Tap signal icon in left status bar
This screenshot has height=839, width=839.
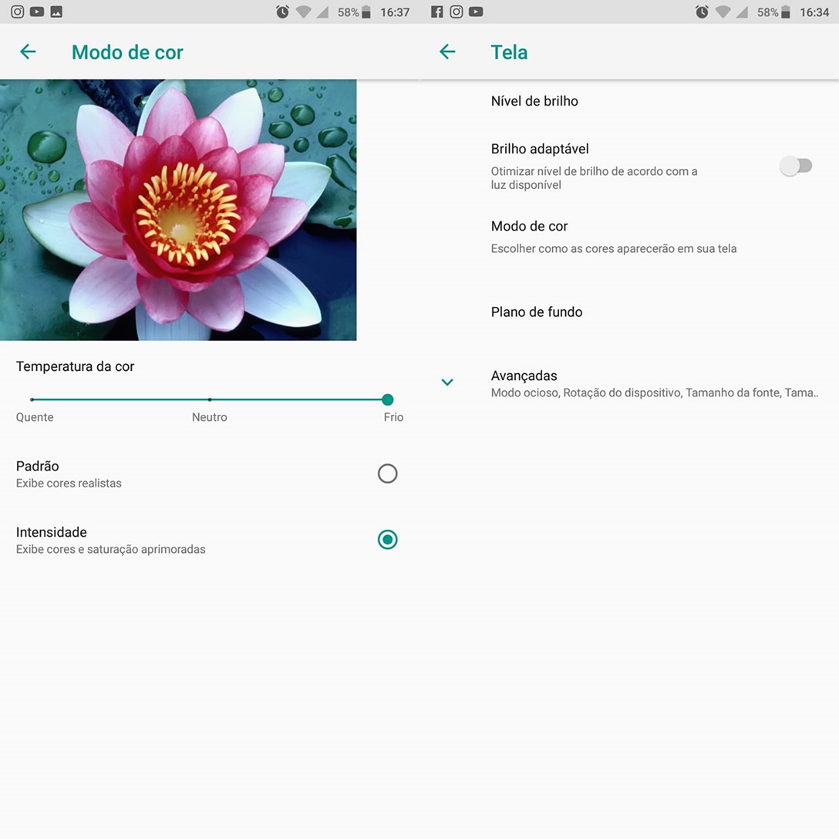pos(322,12)
